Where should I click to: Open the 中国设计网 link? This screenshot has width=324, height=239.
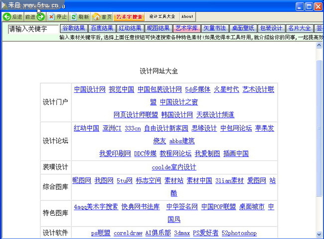[x=90, y=89]
